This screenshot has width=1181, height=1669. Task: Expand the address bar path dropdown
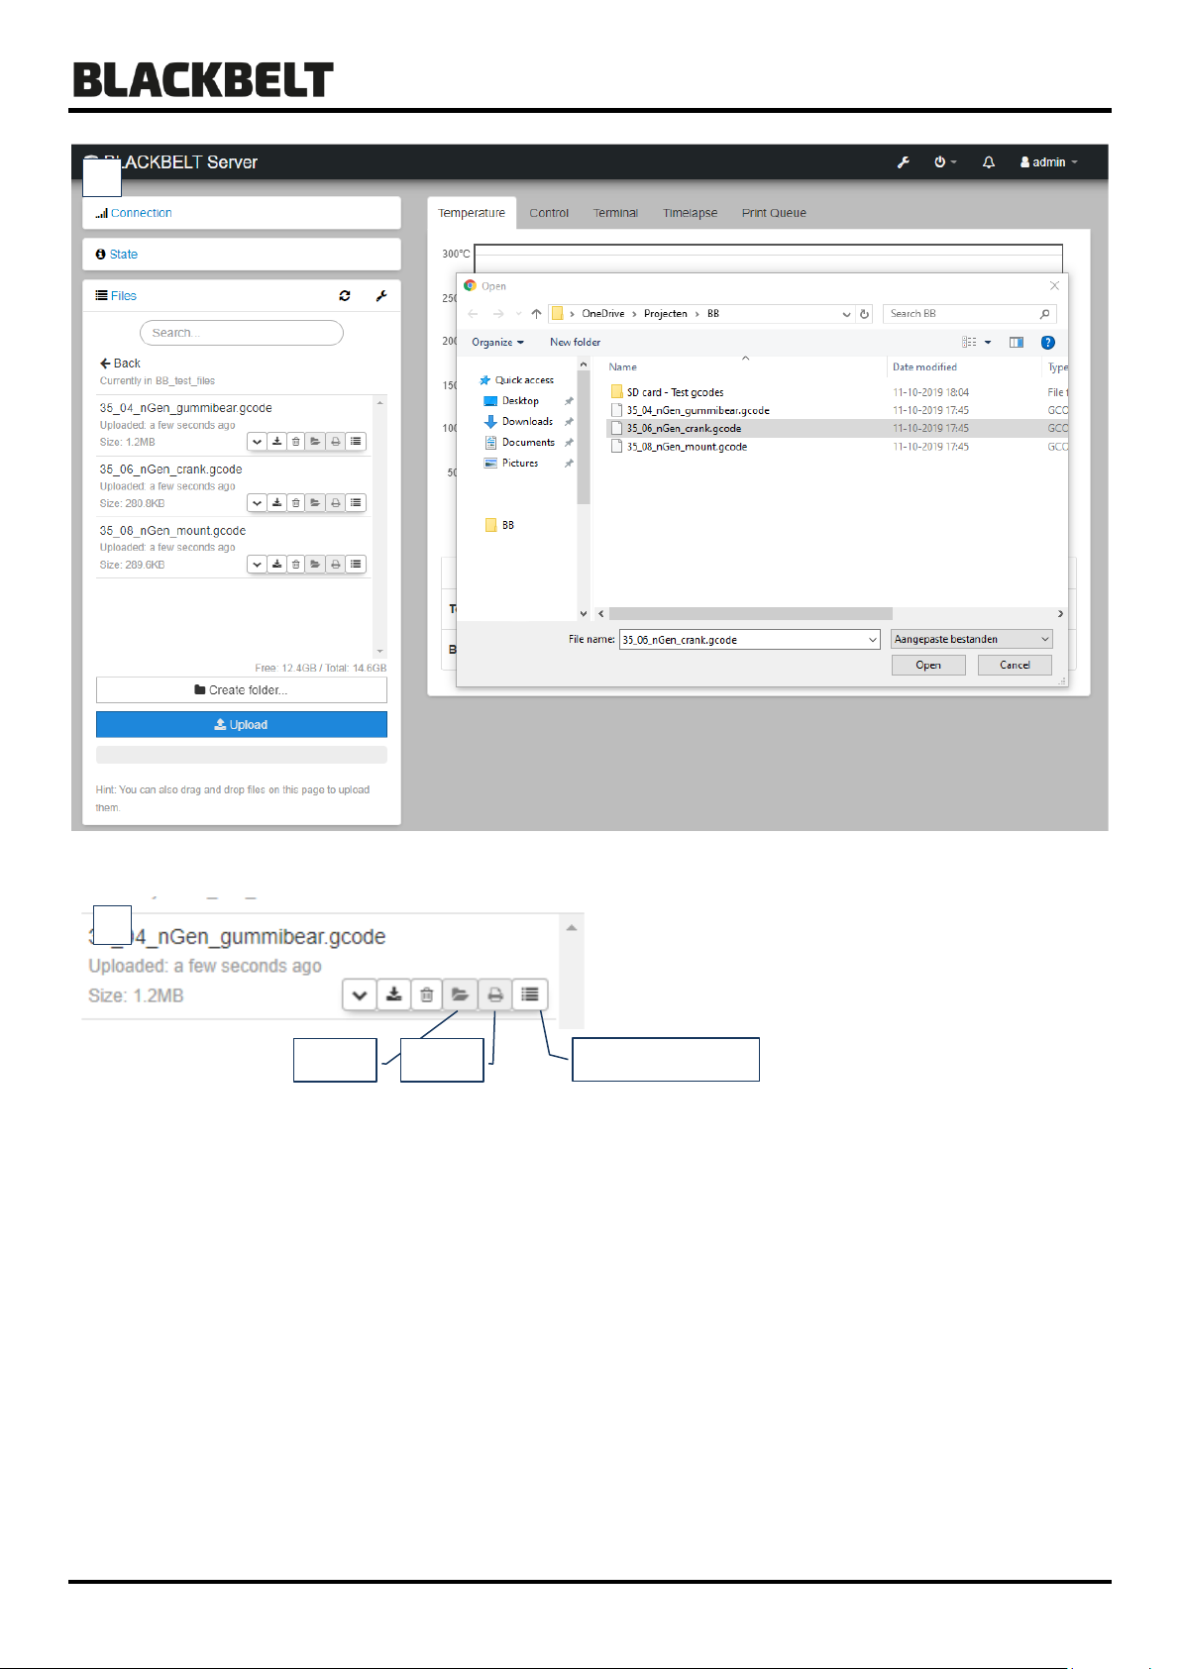846,314
